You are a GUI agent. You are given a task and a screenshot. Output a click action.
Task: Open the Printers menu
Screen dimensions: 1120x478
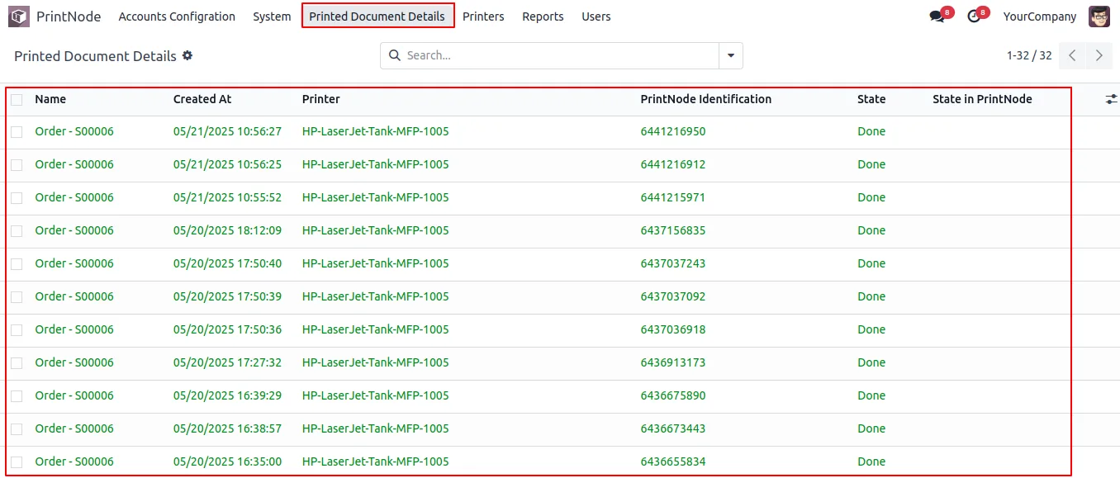483,17
